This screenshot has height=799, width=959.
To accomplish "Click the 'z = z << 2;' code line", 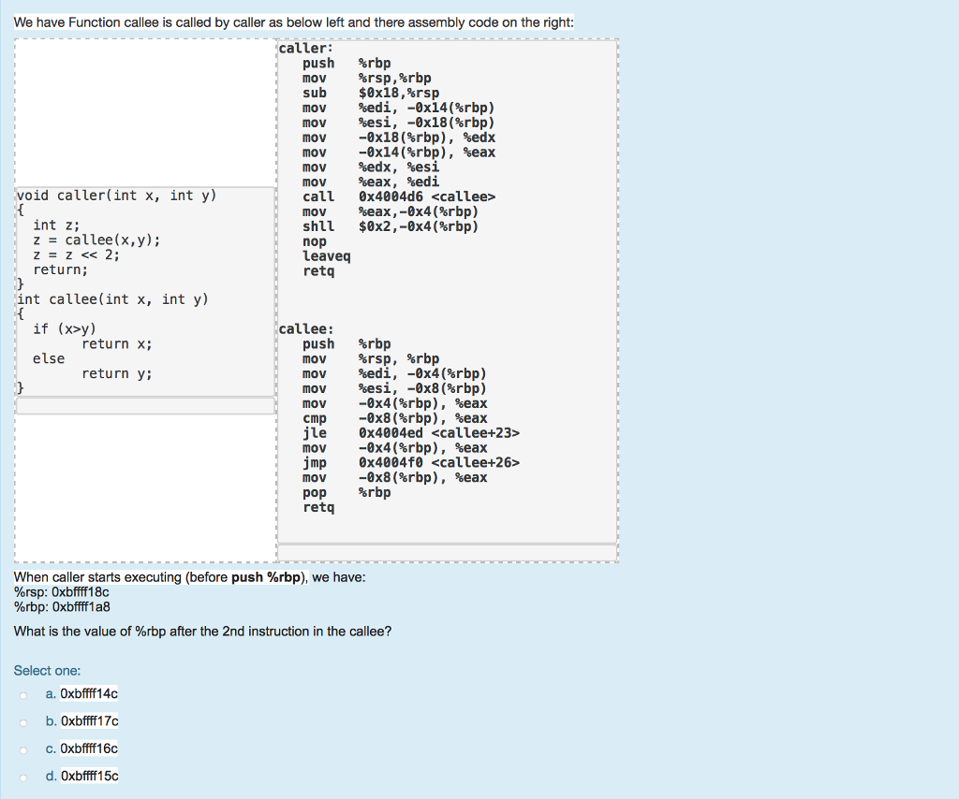I will pos(77,254).
